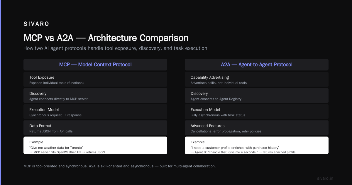
Task: Click MCP Execution Model row
Action: pyautogui.click(x=95, y=112)
